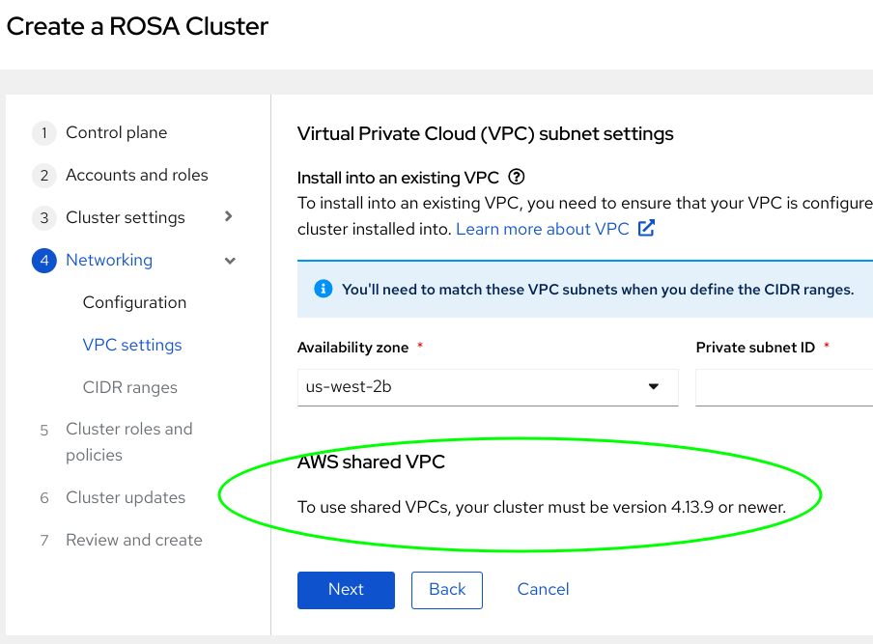Open the Learn more about VPC link

pyautogui.click(x=542, y=229)
